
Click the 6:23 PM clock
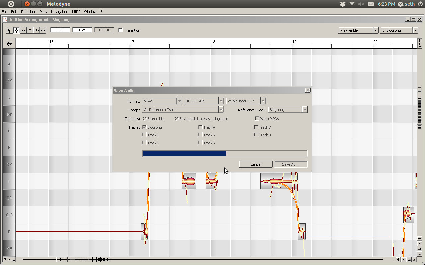386,4
